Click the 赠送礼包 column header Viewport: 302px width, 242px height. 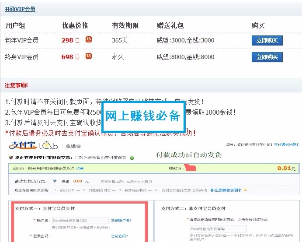[x=170, y=25]
